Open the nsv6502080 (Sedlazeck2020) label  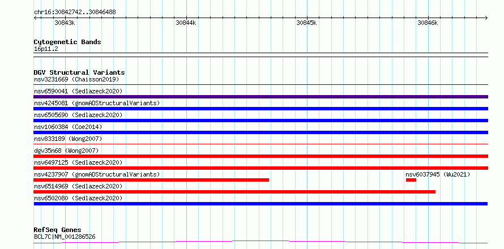pyautogui.click(x=78, y=198)
